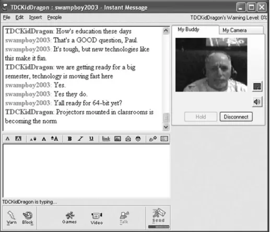Open the Insert menu
Screen dimensions: 270x232
[36, 17]
